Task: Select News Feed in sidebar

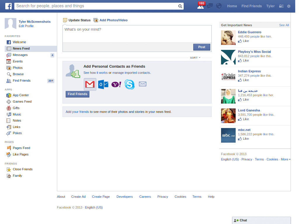Action: 30,49
